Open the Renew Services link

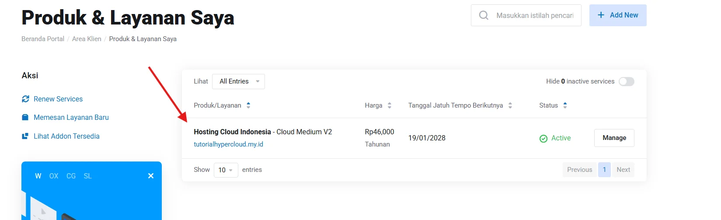pyautogui.click(x=58, y=99)
